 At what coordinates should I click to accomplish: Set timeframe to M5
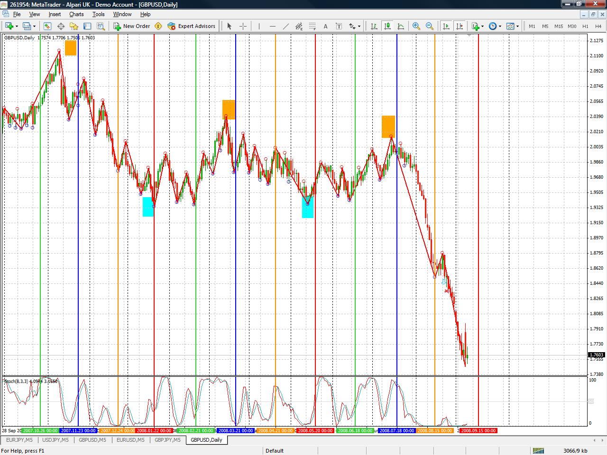(x=545, y=26)
